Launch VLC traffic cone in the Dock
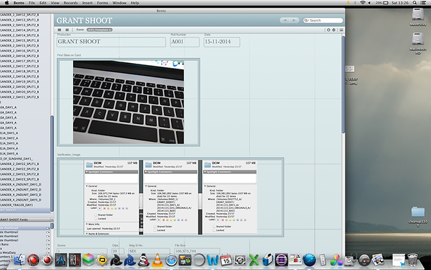431x270 pixels. pos(157,260)
